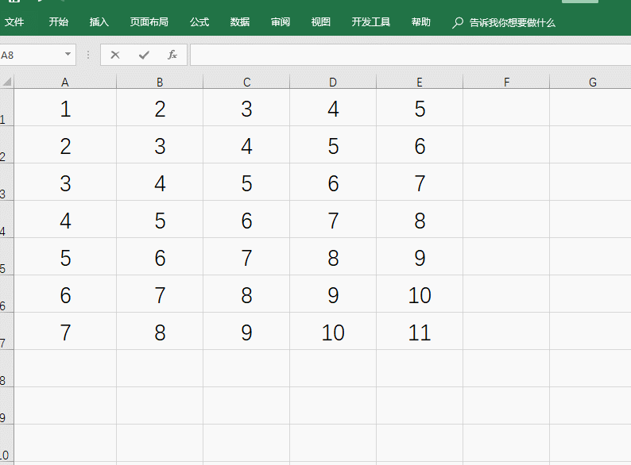631x465 pixels.
Task: Click the cancel entry X icon
Action: pos(115,55)
